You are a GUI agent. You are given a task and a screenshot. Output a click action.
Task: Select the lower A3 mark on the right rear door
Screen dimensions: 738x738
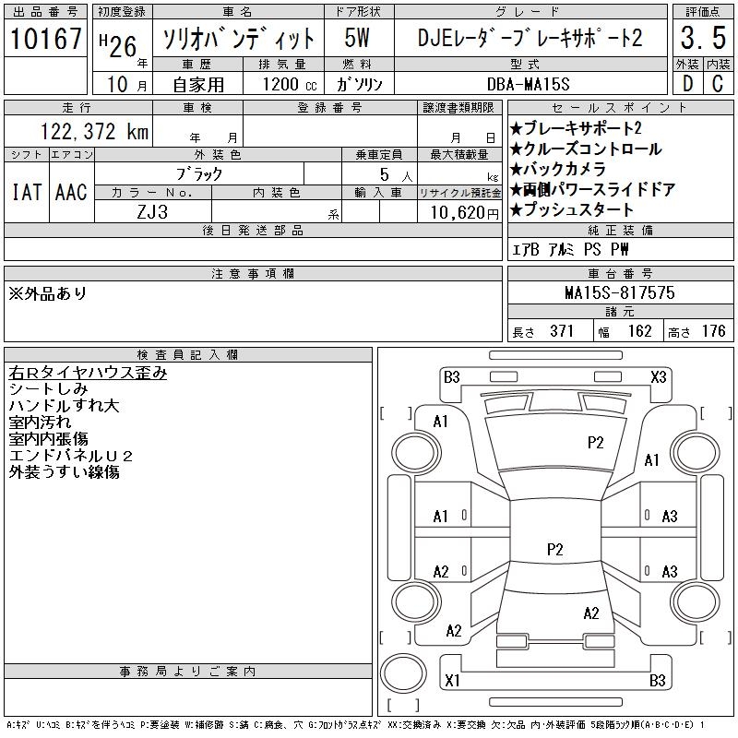pos(670,571)
